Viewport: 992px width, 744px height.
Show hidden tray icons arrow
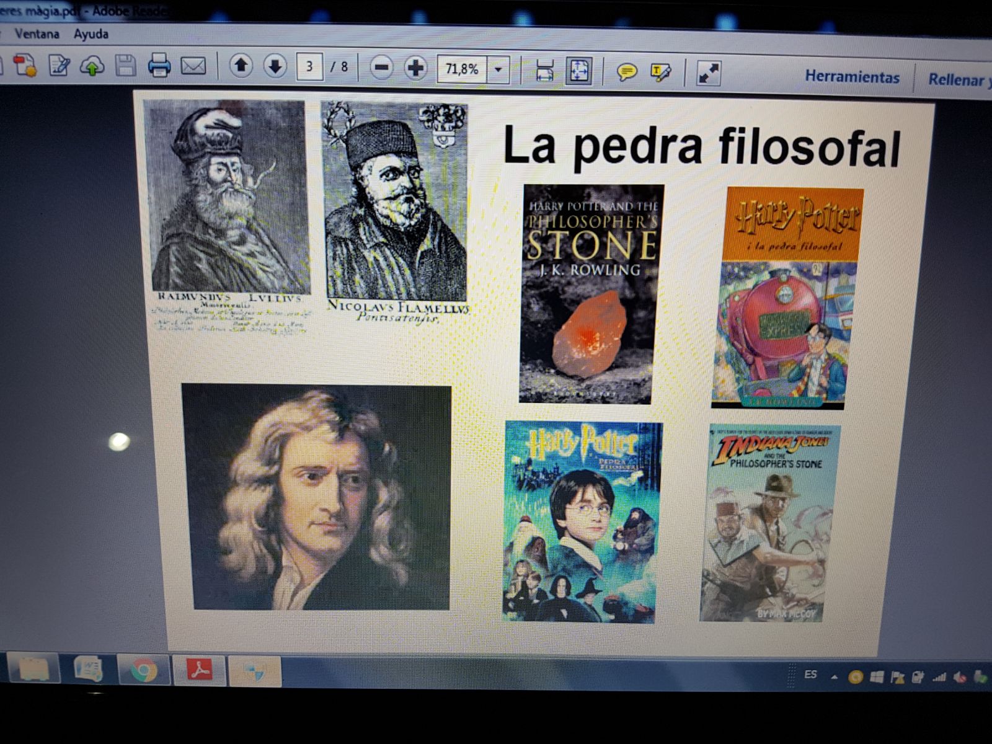[835, 677]
